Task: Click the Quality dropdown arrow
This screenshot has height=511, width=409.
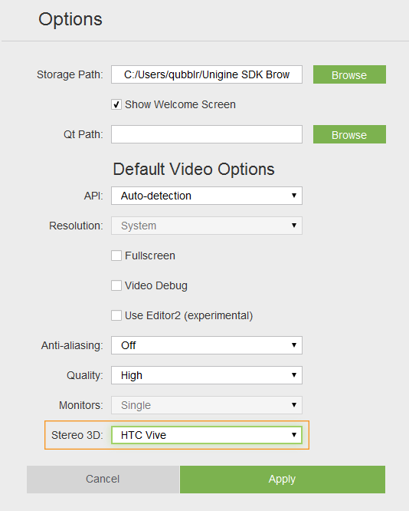Action: pyautogui.click(x=294, y=374)
